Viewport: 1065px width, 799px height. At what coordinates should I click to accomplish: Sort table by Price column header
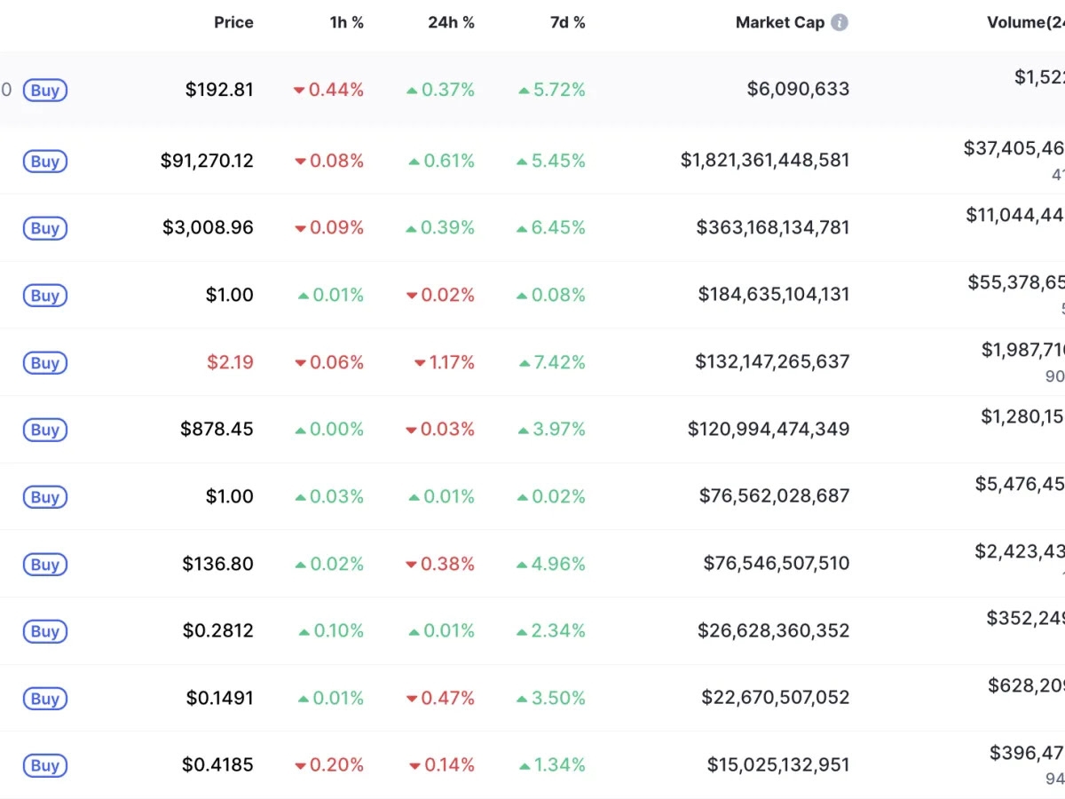pyautogui.click(x=233, y=23)
